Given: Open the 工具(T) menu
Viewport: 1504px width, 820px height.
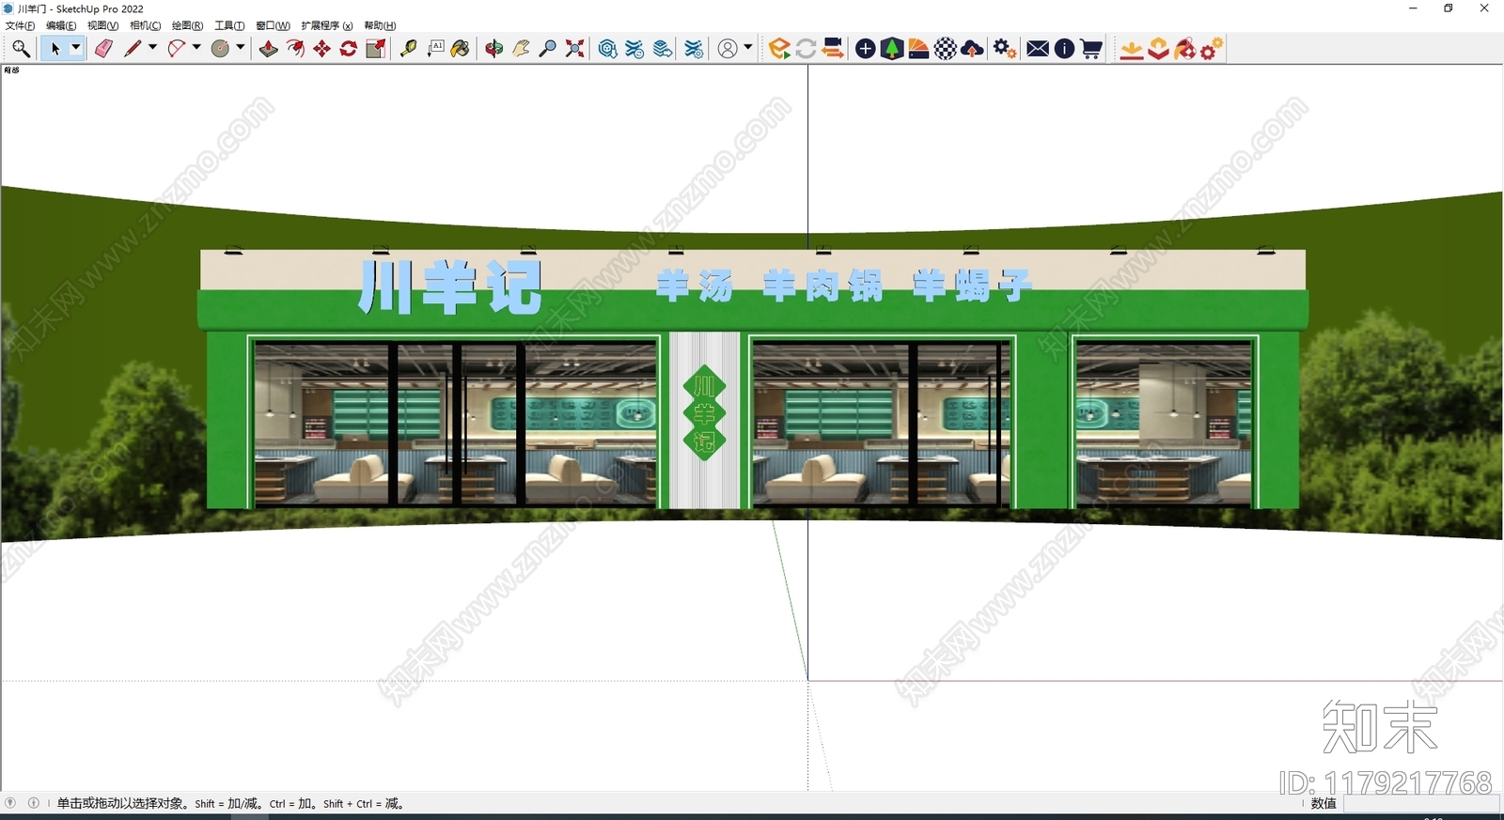Looking at the screenshot, I should [229, 25].
